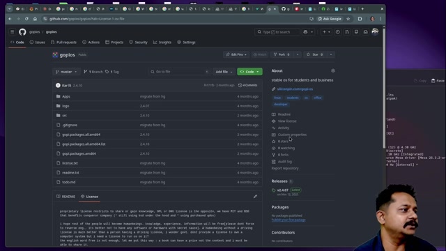The height and width of the screenshot is (251, 446).
Task: Open the Add file dropdown
Action: 224,72
